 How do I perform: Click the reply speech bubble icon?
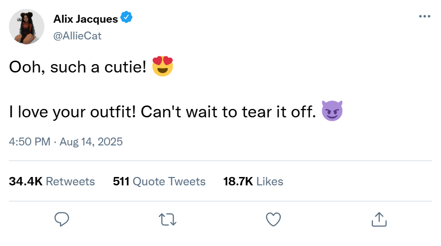click(x=61, y=218)
